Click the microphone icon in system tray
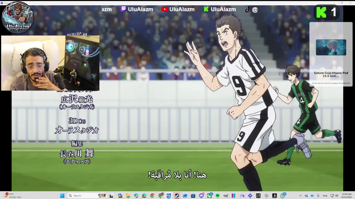Viewport: 355px width, 199px height. tap(318, 196)
